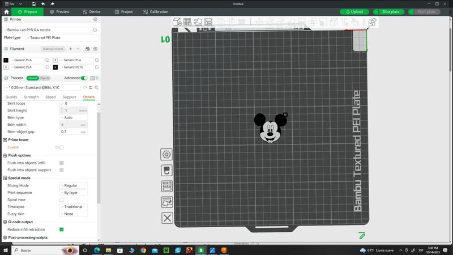Click filament 1 black color swatch
The image size is (453, 255).
6,60
